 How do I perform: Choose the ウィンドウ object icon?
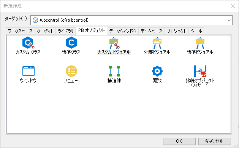[28, 71]
